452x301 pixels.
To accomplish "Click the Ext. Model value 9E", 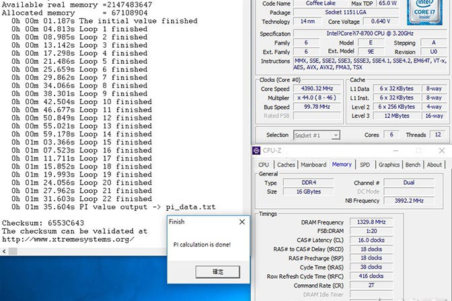I will (371, 52).
